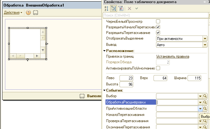
Task: Click the Лево value field
Action: tap(126, 78)
